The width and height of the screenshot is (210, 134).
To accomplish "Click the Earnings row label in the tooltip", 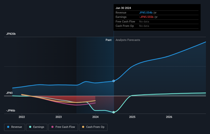I will coord(121,17).
